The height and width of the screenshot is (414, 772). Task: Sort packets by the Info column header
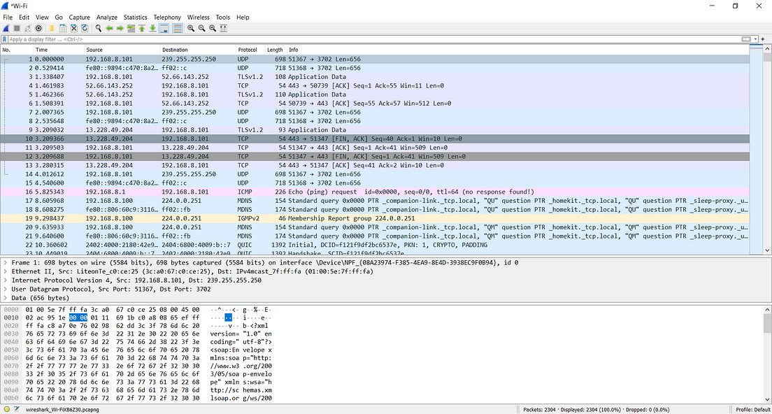tap(517, 50)
